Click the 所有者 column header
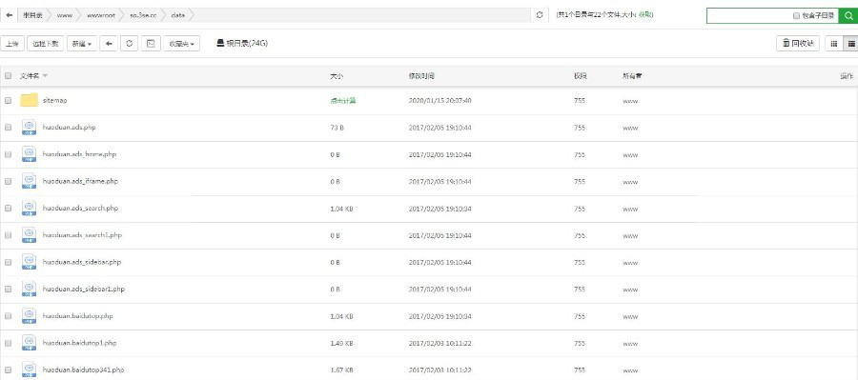The image size is (858, 380). [632, 76]
